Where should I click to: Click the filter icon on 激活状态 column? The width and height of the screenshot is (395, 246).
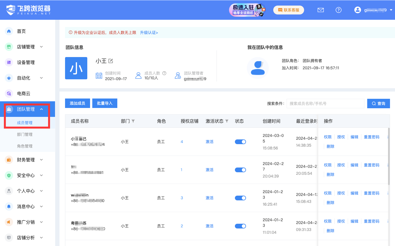point(227,121)
